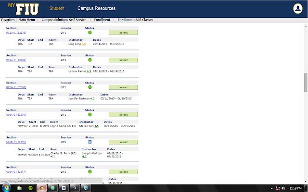308x192 pixels.
Task: Click blue square status icon for U01B-C
Action: pos(90,142)
